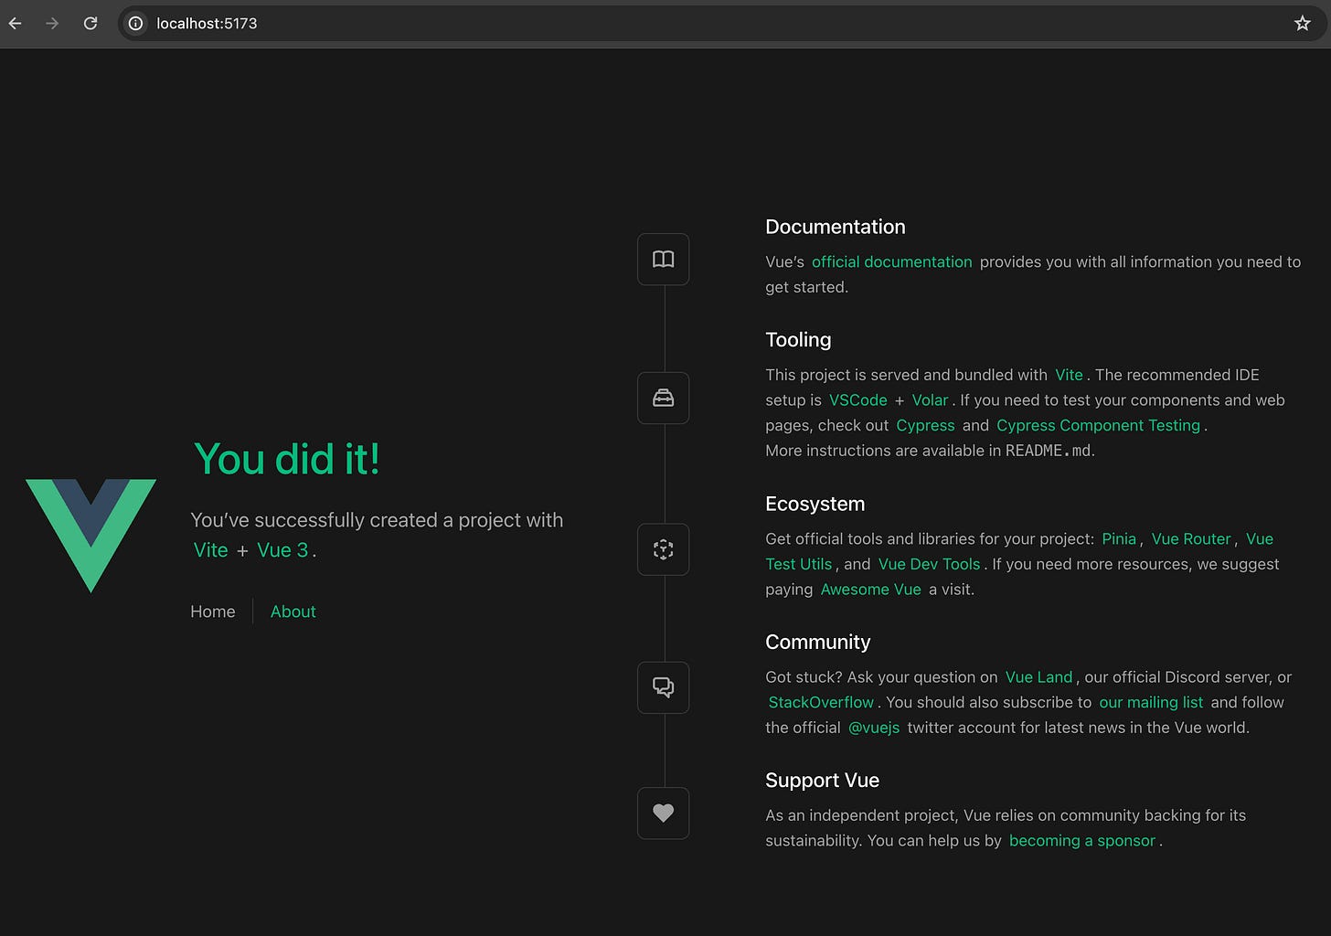
Task: Switch to the About nav tab
Action: 293,612
